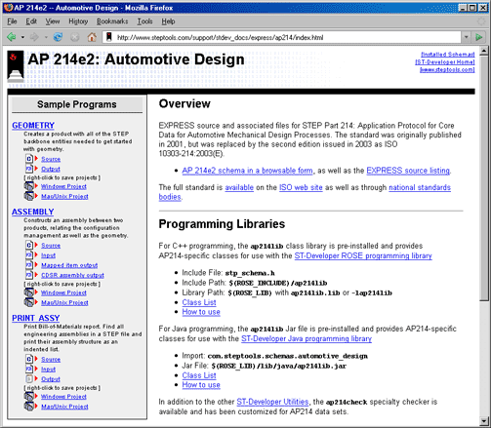Open the Back history dropdown arrow
Viewport: 491px width, 428px height.
tap(22, 37)
